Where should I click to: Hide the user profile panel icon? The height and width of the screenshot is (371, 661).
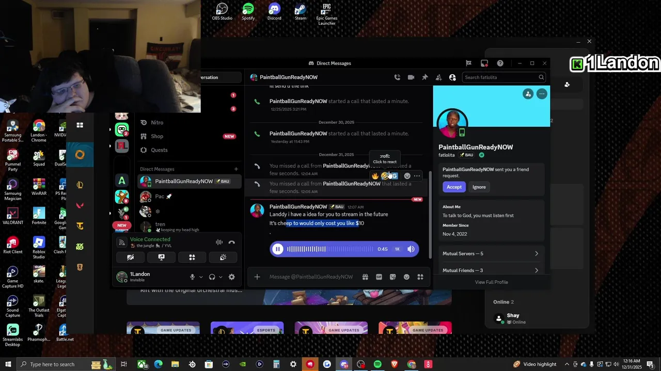452,77
